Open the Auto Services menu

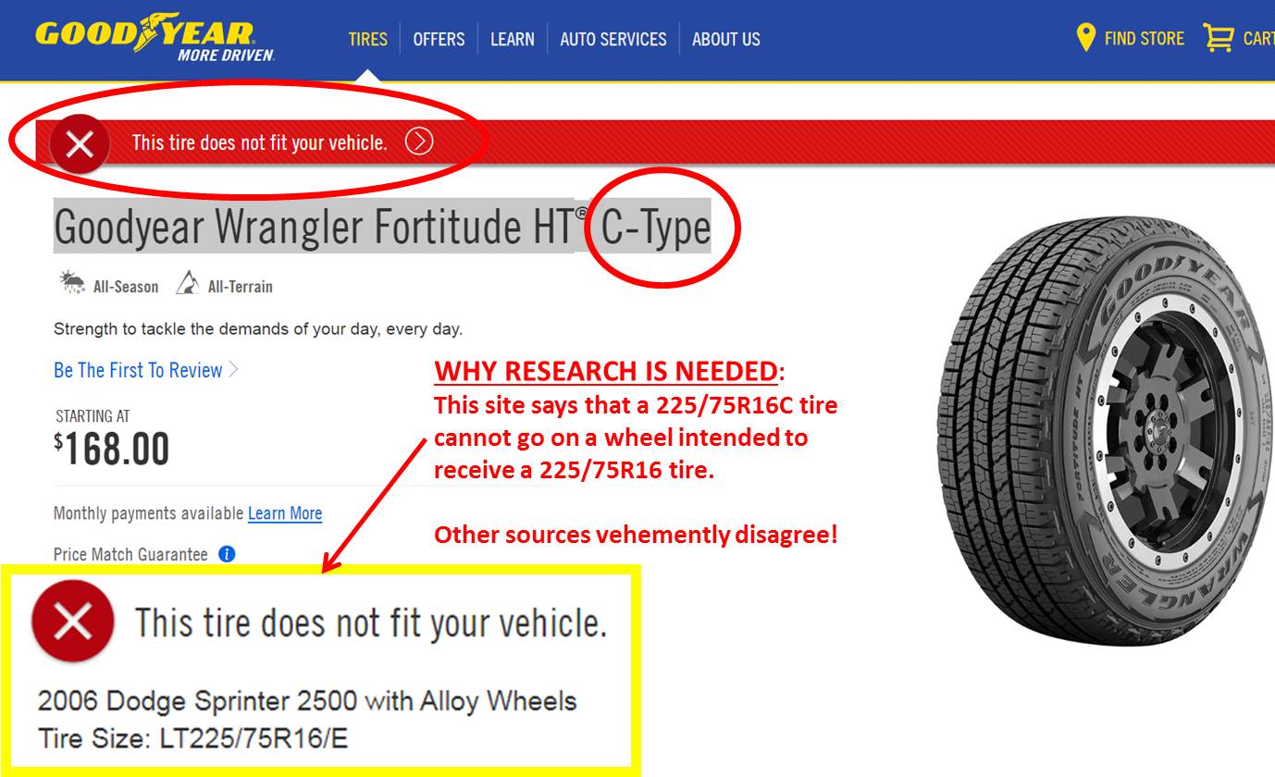click(x=613, y=39)
